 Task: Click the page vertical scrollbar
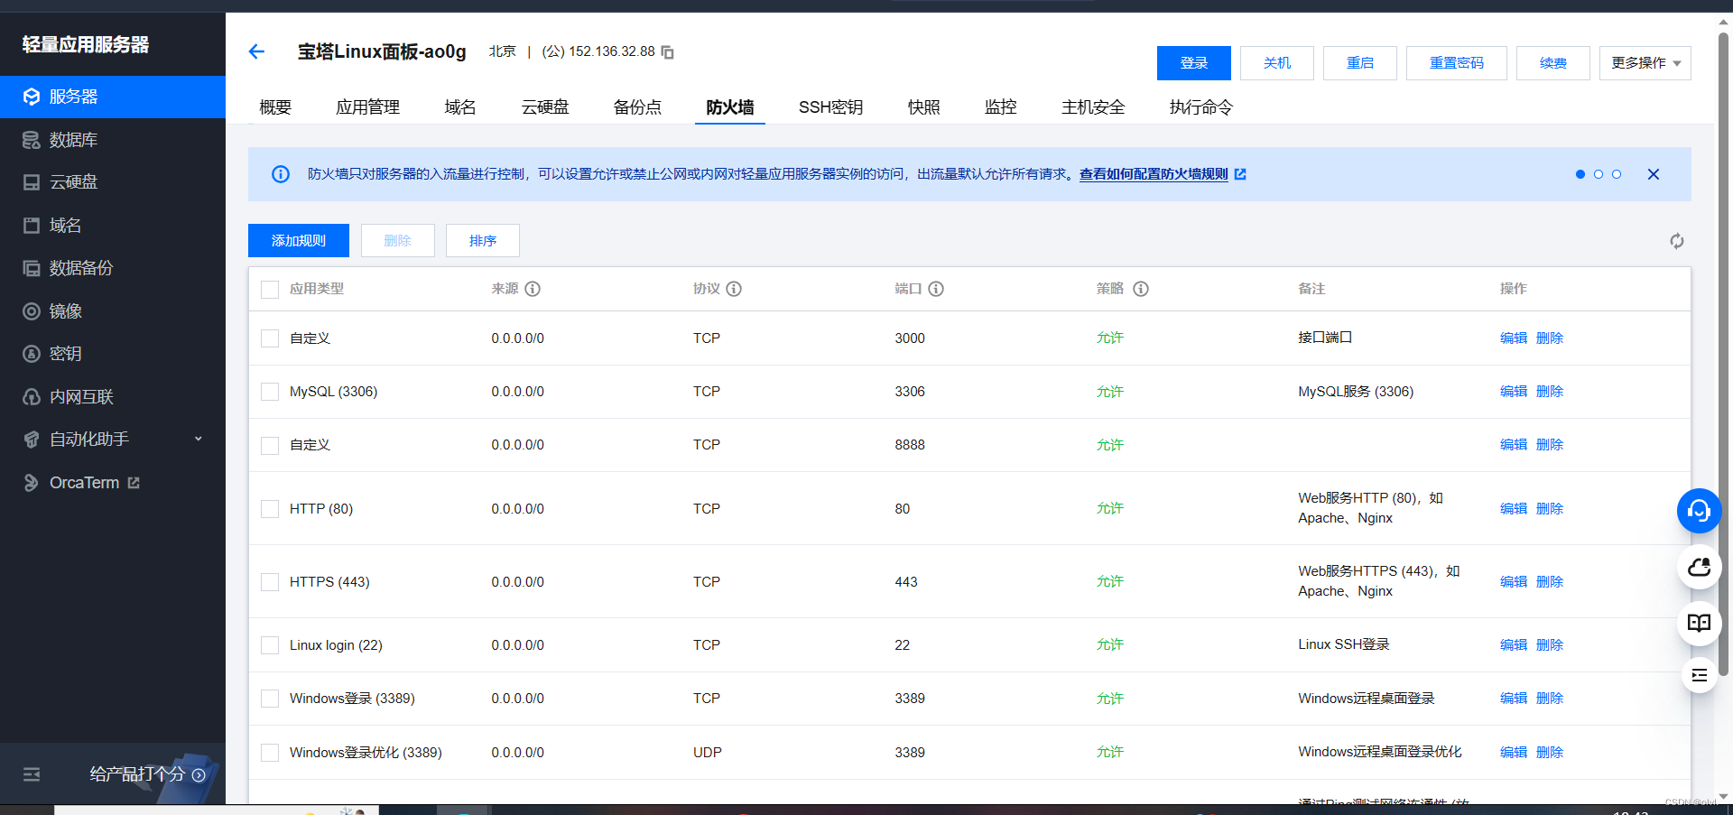(1723, 354)
